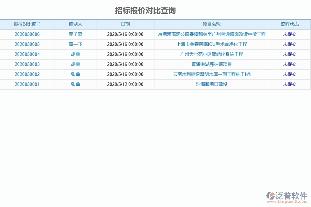Open 京港澳高速公路粤境韶关至广州互通路面改造中修工程
Image resolution: width=311 pixels, height=207 pixels.
211,34
